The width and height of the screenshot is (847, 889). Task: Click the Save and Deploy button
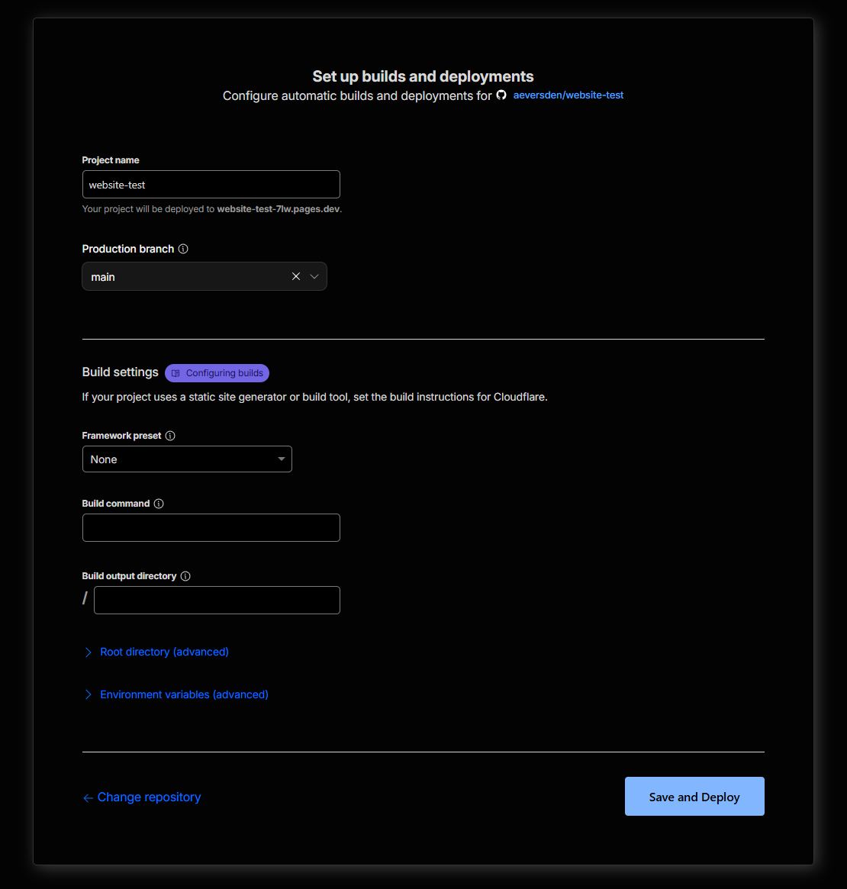694,797
